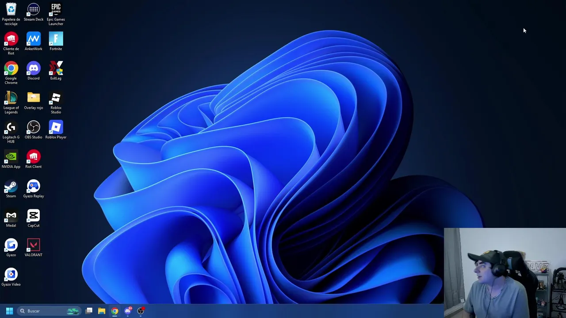Open the Stream Deck desktop shortcut
The height and width of the screenshot is (318, 566).
[34, 12]
